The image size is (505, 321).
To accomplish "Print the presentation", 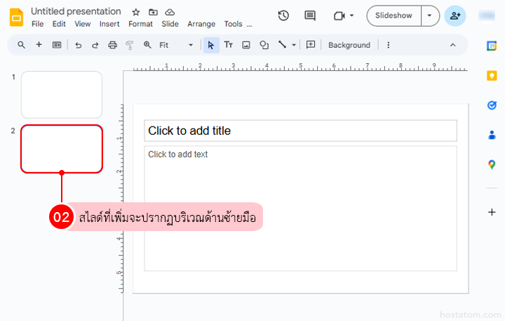I will pos(112,45).
